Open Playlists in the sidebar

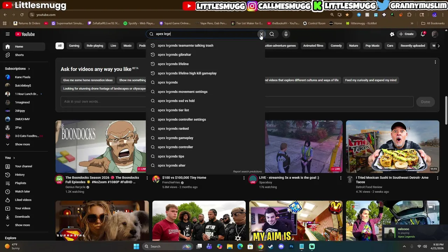pyautogui.click(x=24, y=183)
